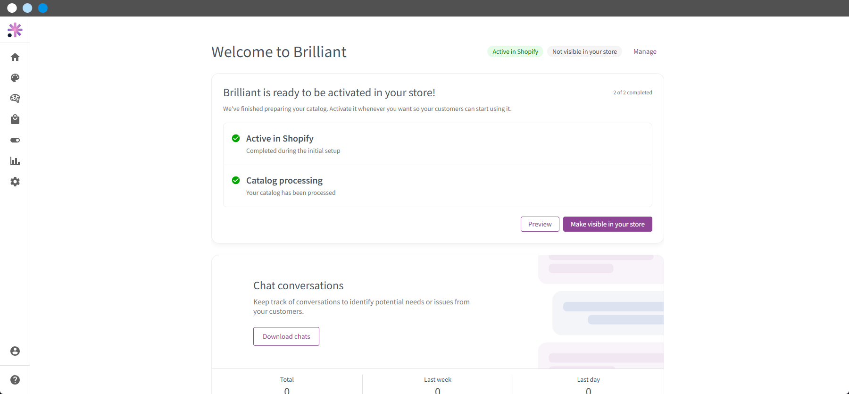The image size is (849, 394).
Task: Open the shopping bag catalog icon
Action: (x=15, y=119)
